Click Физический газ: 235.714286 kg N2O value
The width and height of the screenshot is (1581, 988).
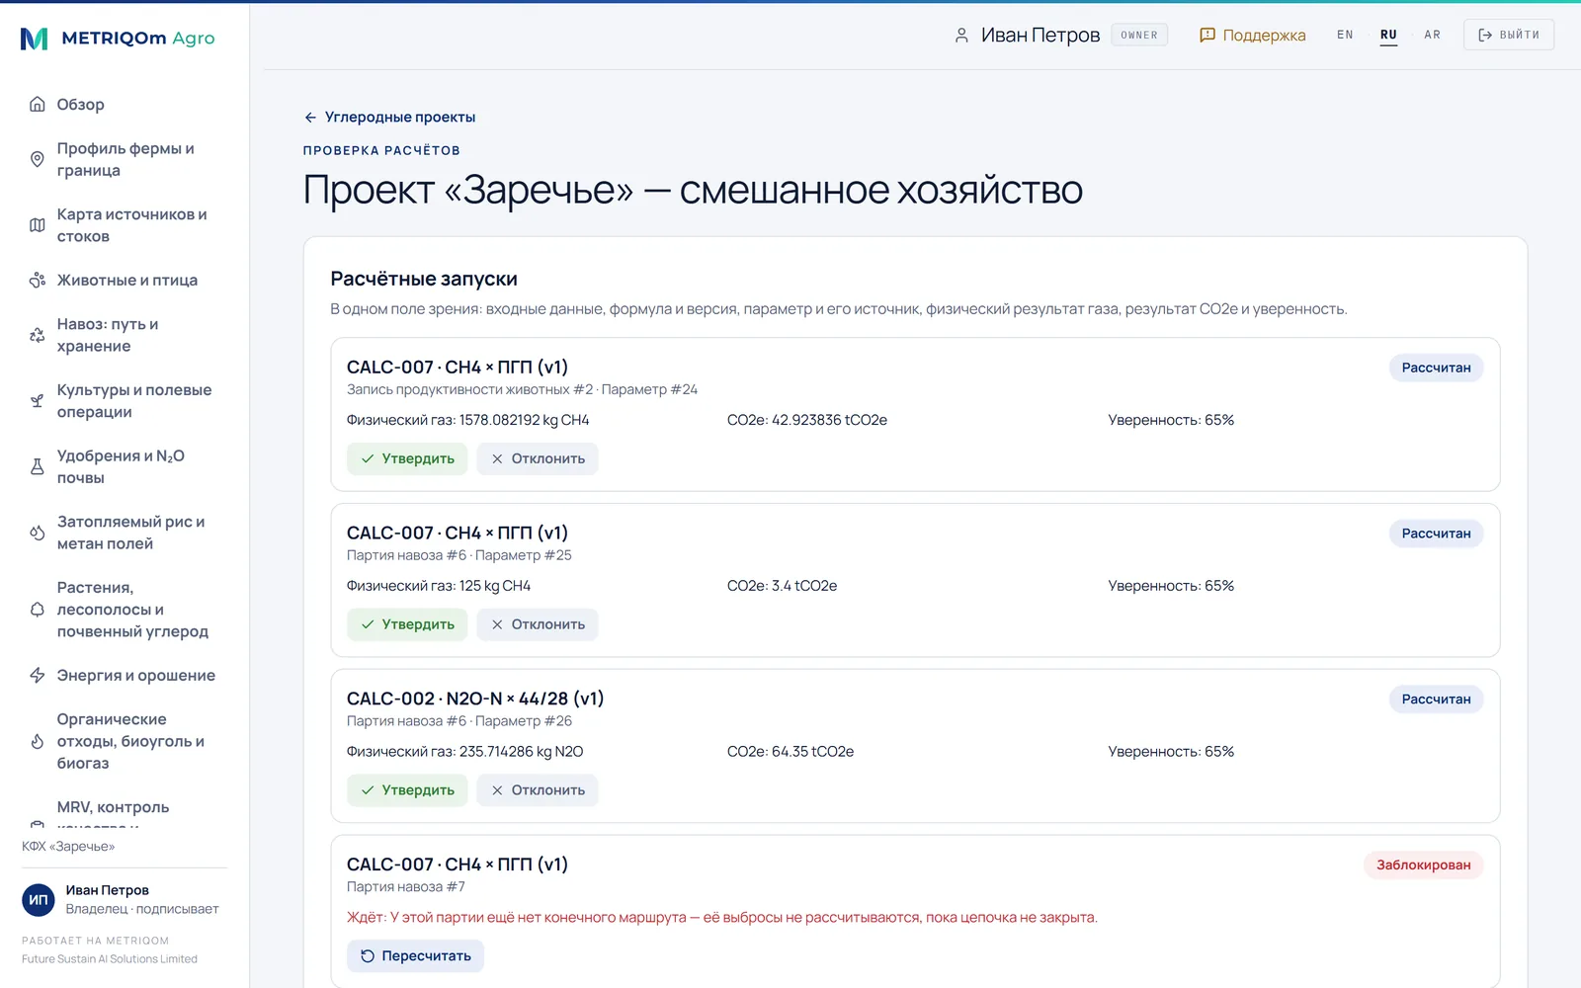(464, 752)
